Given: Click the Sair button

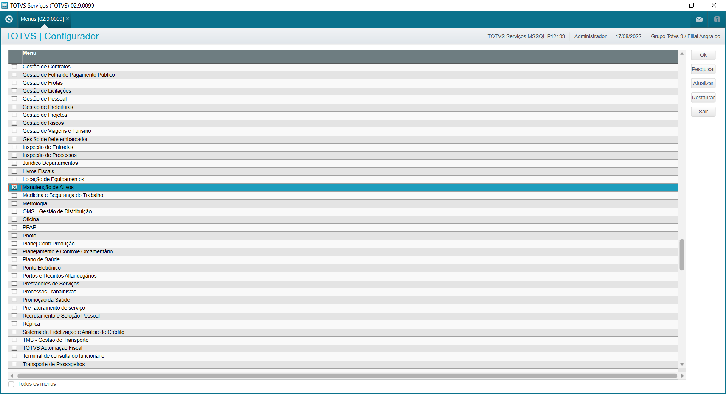Looking at the screenshot, I should click(703, 112).
